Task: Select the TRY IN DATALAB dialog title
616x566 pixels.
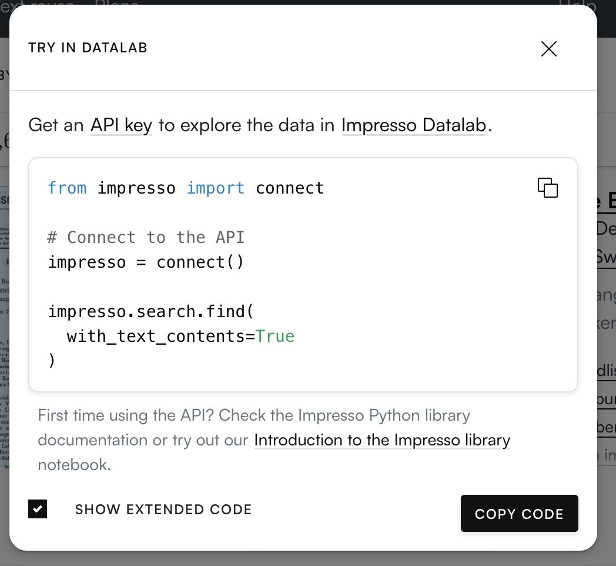Action: 88,48
